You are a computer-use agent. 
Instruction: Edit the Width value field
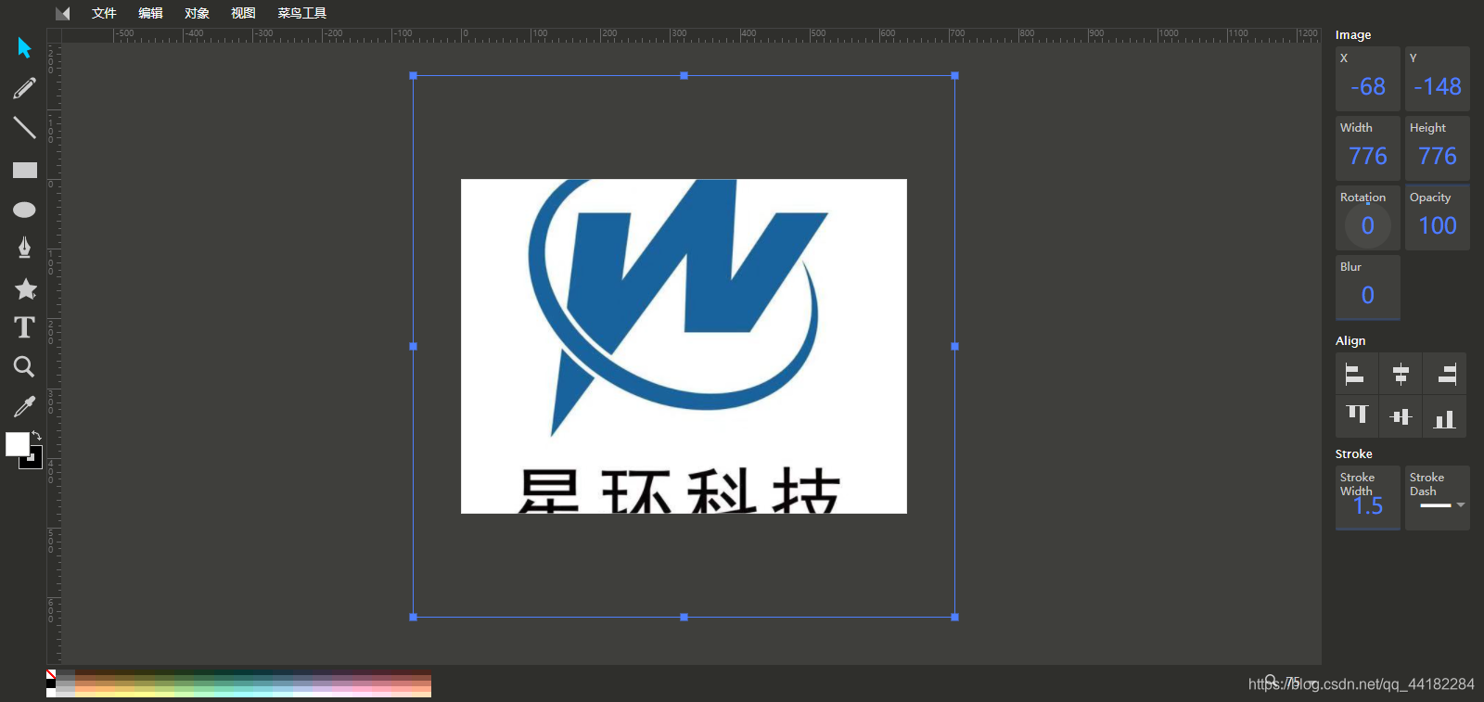point(1368,156)
